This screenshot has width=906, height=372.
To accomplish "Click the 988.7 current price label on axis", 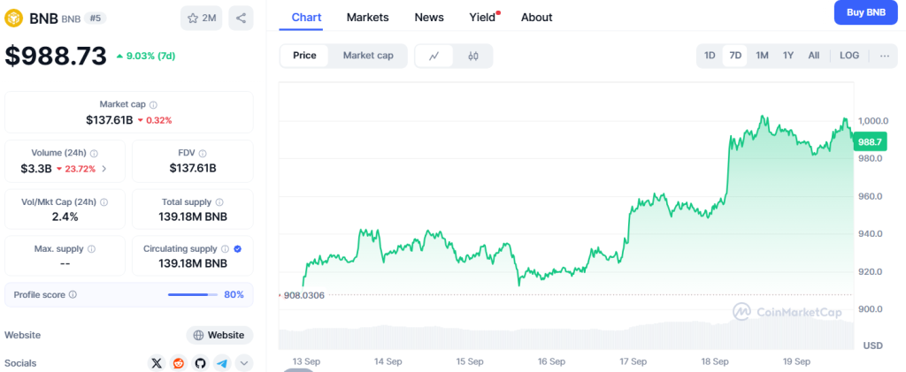I will pyautogui.click(x=870, y=142).
